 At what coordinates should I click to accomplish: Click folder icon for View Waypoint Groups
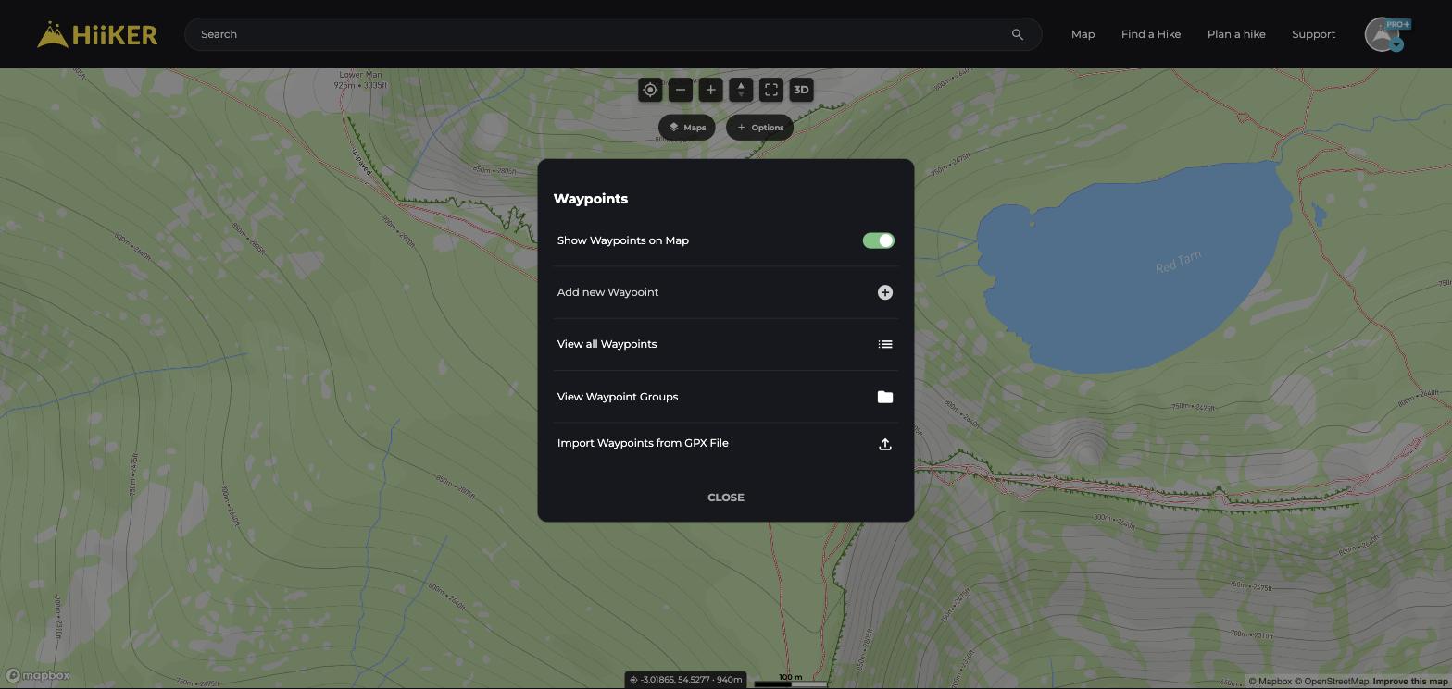click(885, 397)
